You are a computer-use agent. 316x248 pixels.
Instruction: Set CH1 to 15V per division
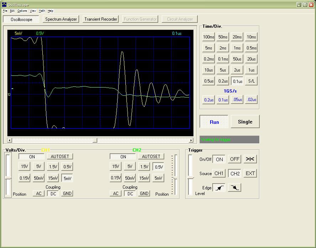click(24, 167)
